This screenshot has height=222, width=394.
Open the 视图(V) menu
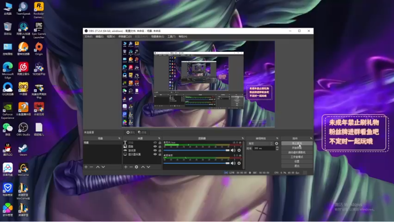(x=111, y=37)
